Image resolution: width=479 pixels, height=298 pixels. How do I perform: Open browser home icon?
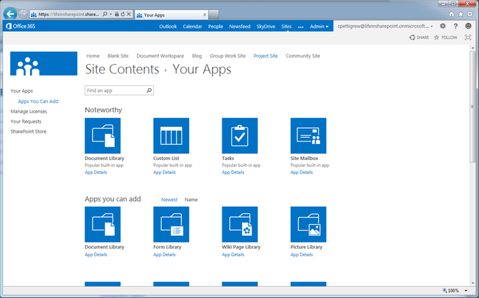click(452, 14)
